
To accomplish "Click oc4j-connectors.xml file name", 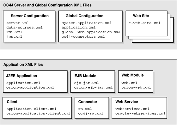I will point(83,36).
